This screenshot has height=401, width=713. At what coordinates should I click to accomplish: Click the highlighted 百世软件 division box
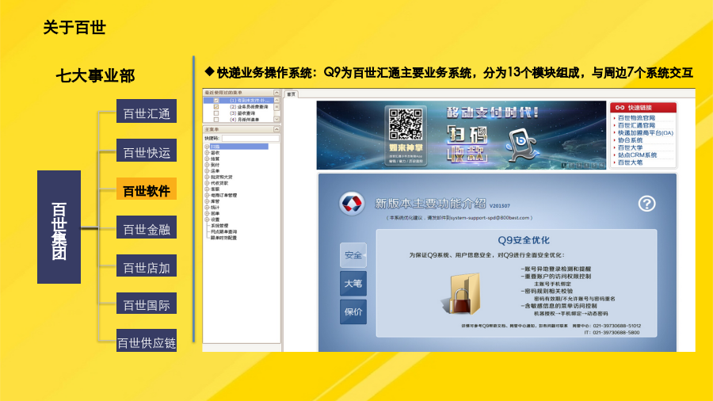point(147,189)
